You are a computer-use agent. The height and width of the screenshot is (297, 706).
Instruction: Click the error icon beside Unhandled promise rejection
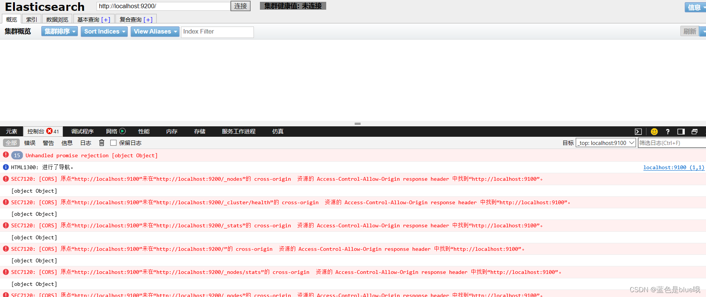(6, 155)
